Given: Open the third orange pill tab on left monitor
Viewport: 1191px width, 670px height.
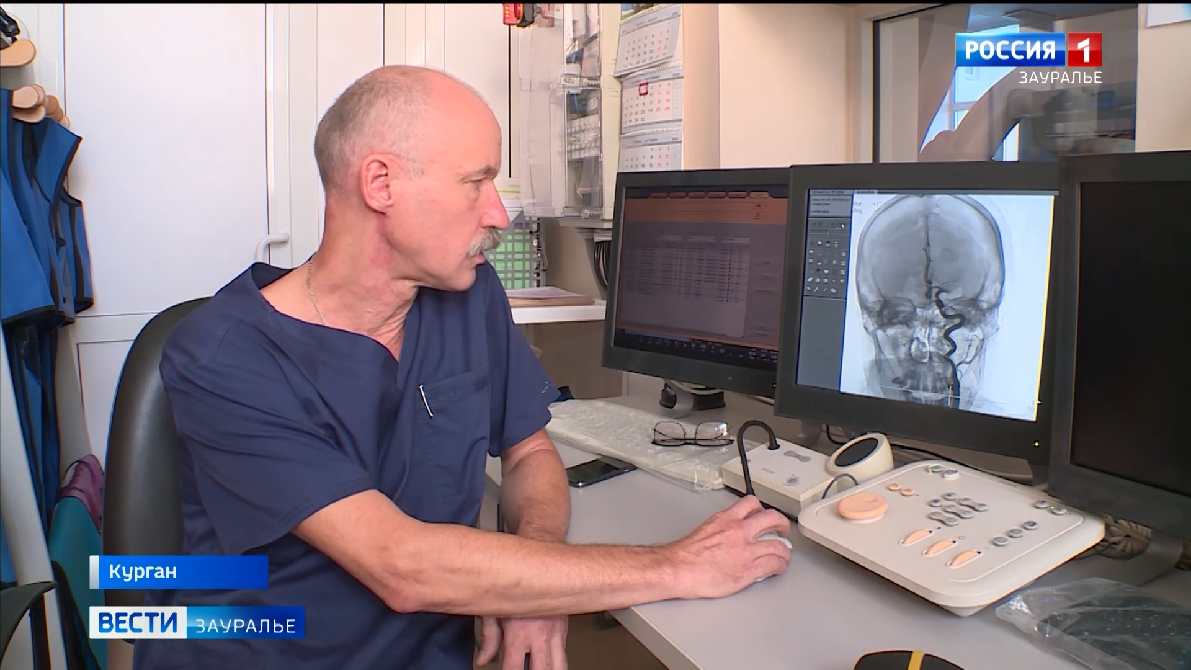Looking at the screenshot, I should 697,195.
